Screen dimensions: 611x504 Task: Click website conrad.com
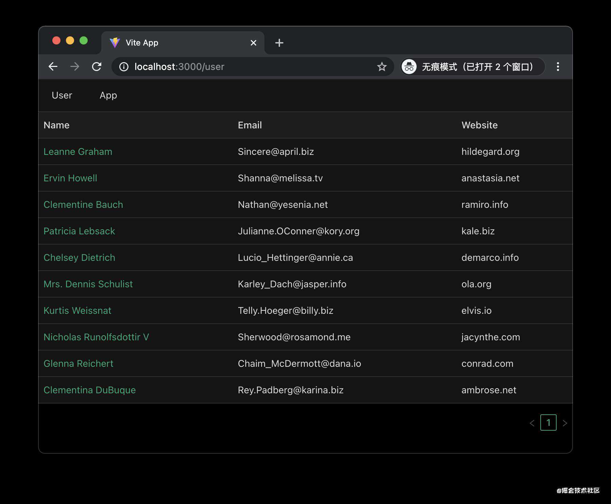click(487, 364)
